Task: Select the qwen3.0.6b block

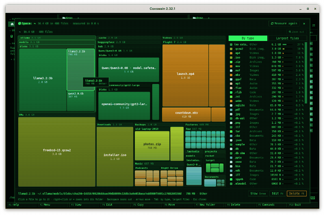Action: click(80, 101)
